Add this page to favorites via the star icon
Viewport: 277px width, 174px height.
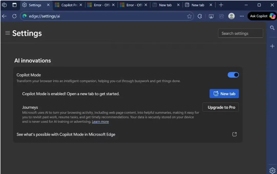[189, 16]
